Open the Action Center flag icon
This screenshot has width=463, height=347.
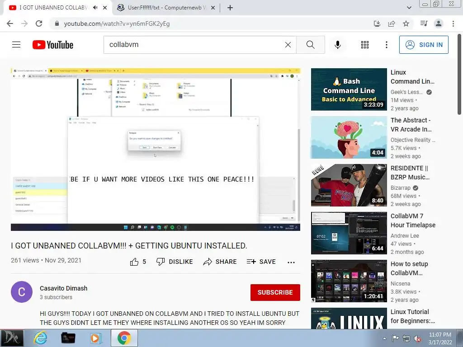click(x=395, y=338)
